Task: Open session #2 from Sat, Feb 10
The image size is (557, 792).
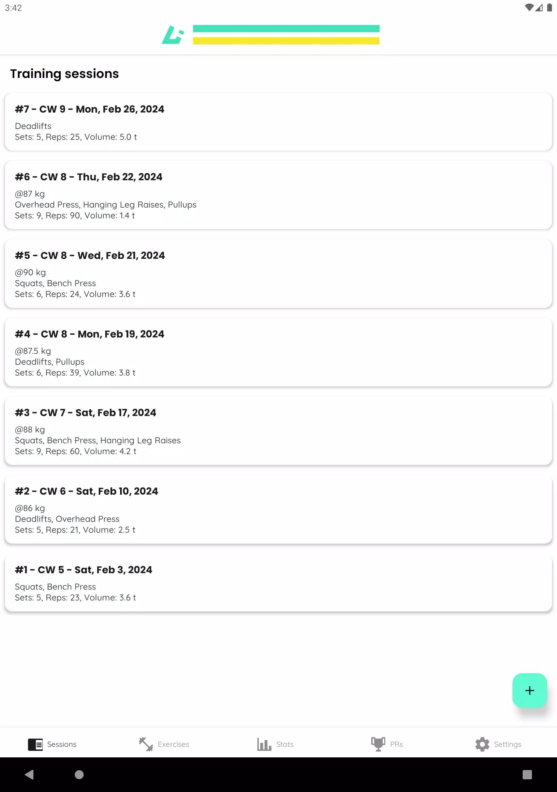Action: tap(278, 509)
